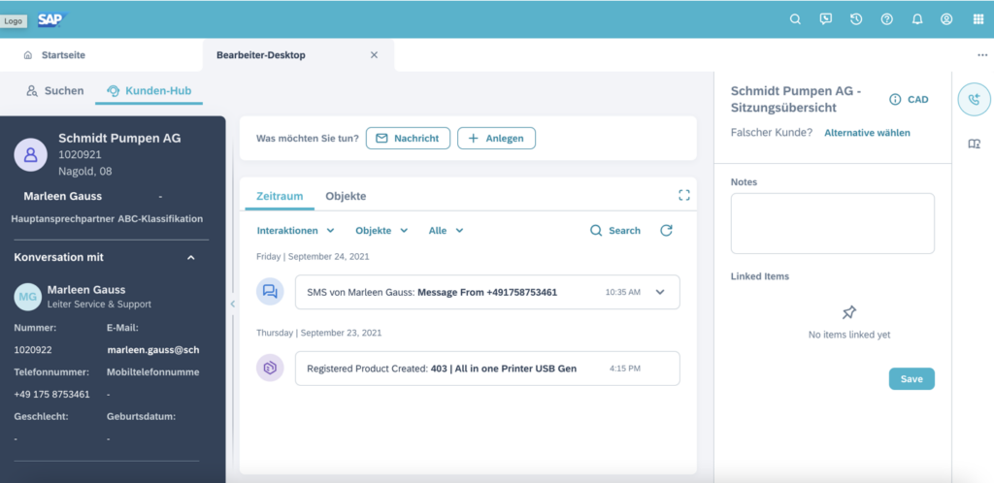Open the Alle filter dropdown
This screenshot has height=483, width=994.
pyautogui.click(x=446, y=231)
